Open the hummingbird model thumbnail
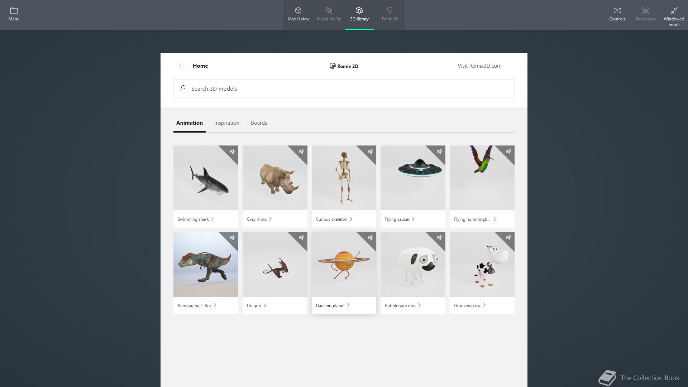This screenshot has height=387, width=688. [482, 178]
